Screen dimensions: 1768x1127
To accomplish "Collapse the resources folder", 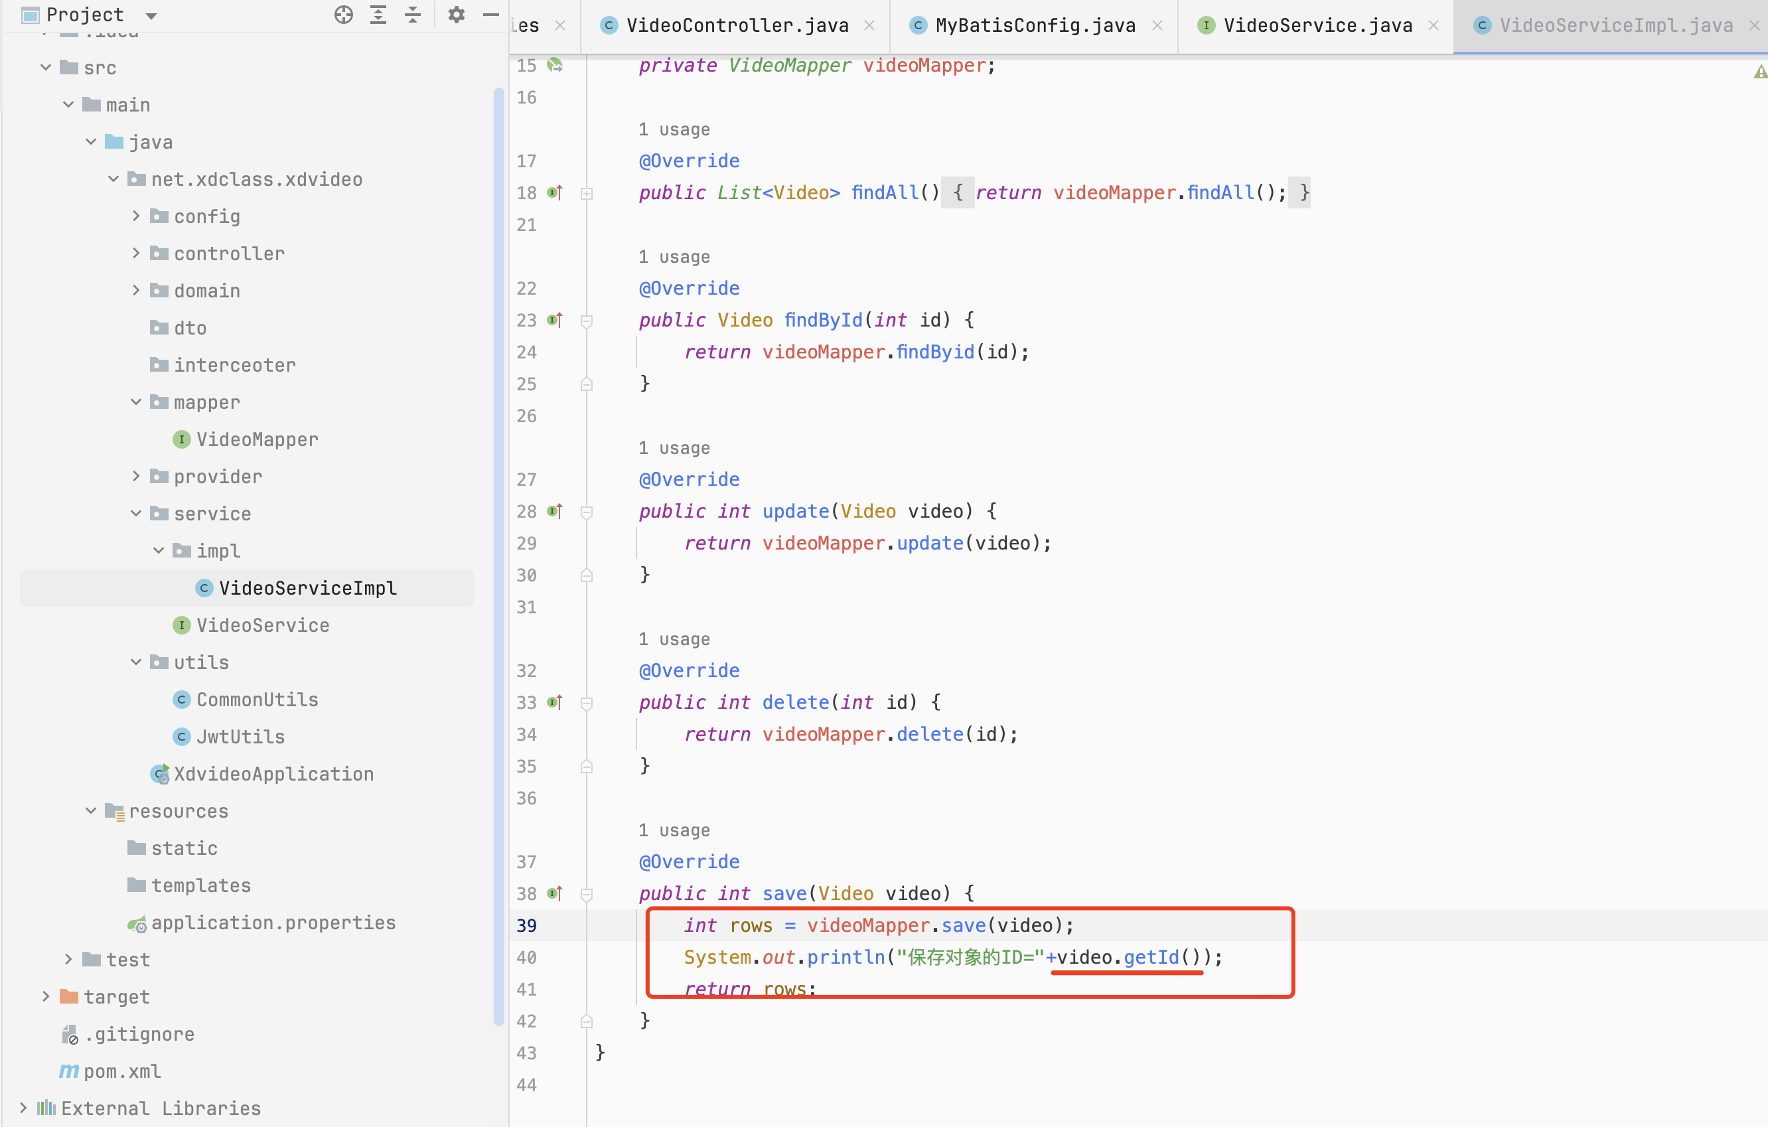I will point(91,810).
